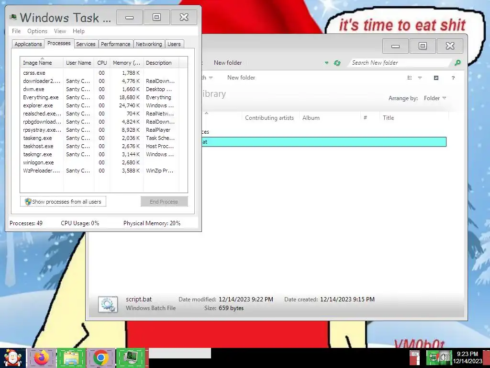This screenshot has width=490, height=368.
Task: Open the Help menu in Task Manager
Action: click(79, 31)
